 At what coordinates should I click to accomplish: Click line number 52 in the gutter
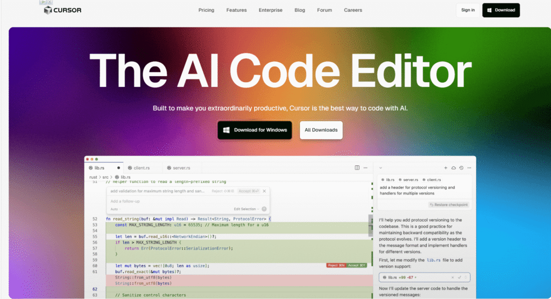click(x=95, y=218)
